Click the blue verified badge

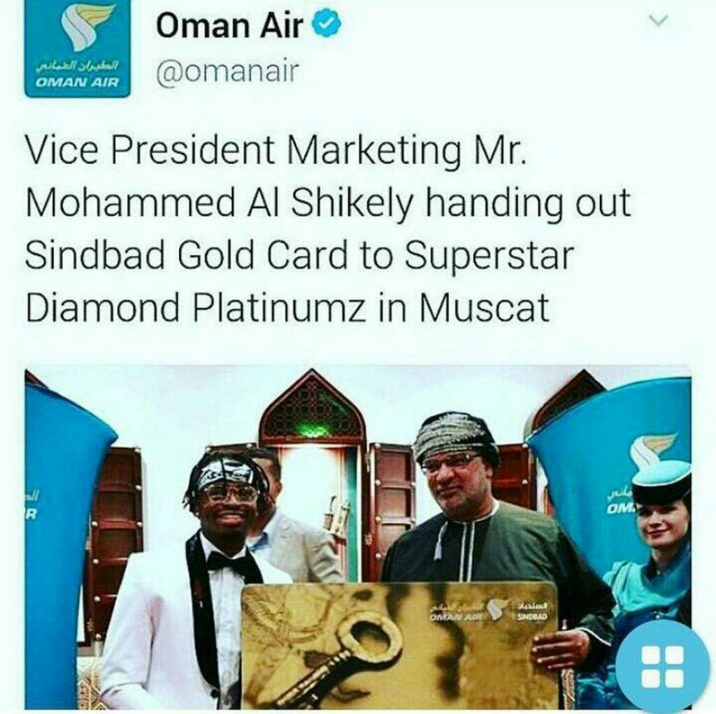pyautogui.click(x=327, y=27)
